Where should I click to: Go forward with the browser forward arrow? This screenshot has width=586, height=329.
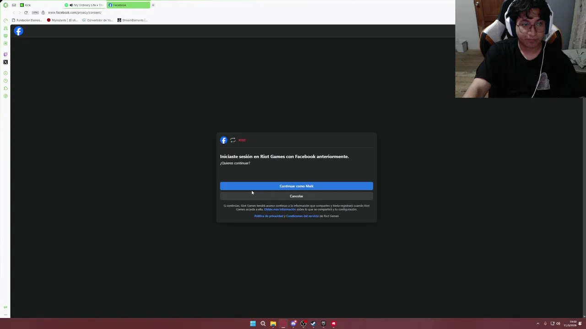pyautogui.click(x=20, y=12)
